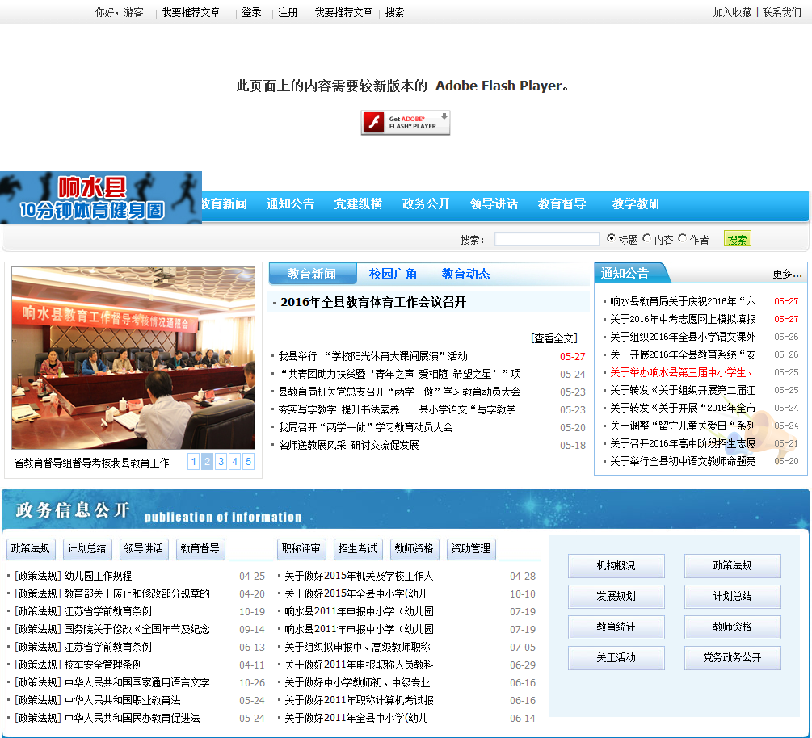
Task: Select the 内容 search radio button
Action: pos(647,238)
